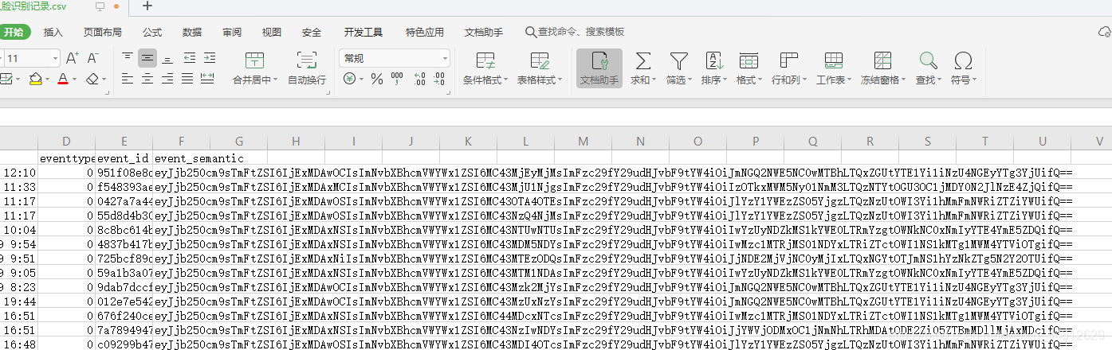Increase the cell indent
Screen dimensions: 1112x350
[x=209, y=58]
